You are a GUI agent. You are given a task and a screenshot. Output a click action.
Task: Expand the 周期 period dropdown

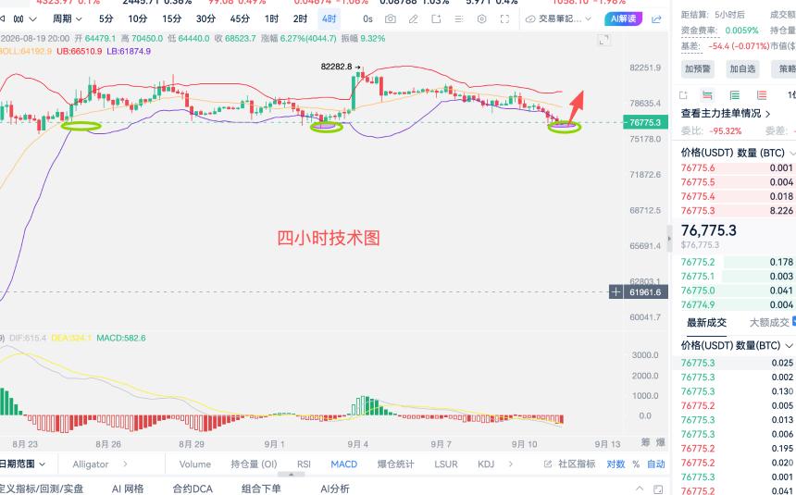click(67, 19)
